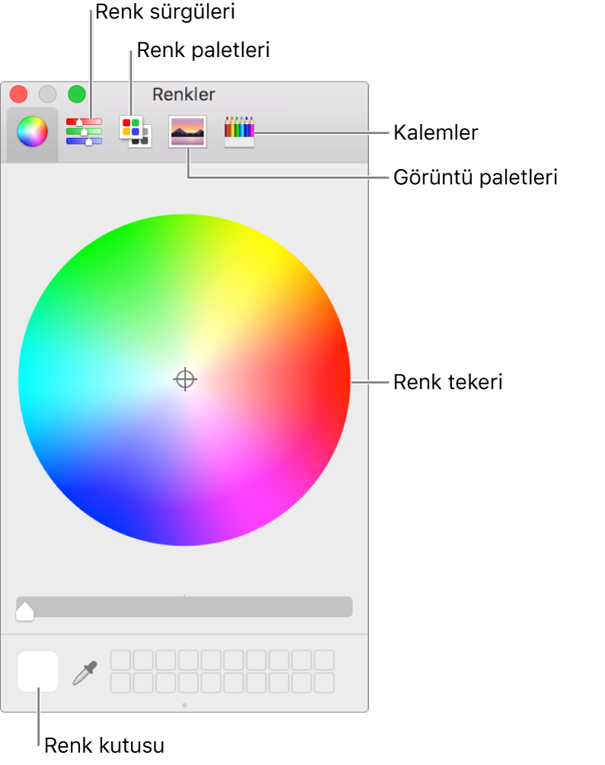Switch to the pencils tab
This screenshot has height=765, width=605.
[239, 132]
